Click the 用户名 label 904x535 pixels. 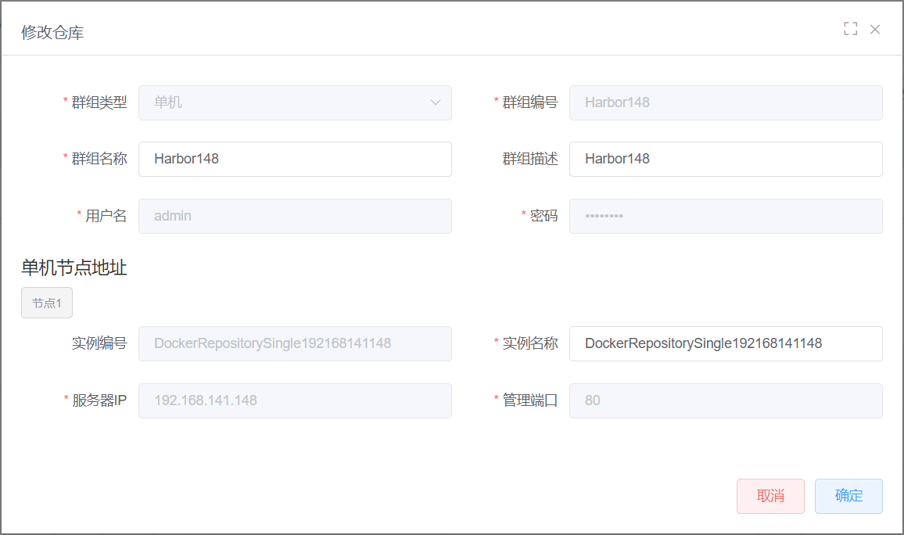pos(106,216)
